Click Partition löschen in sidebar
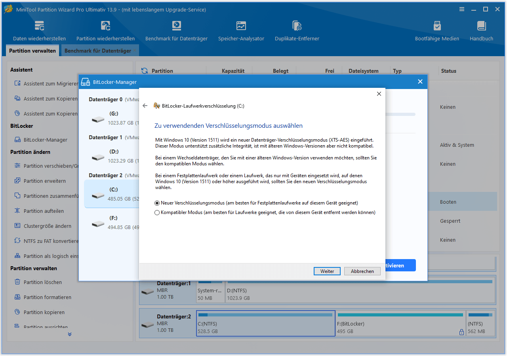Screen dimensions: 507x356 coord(38,282)
